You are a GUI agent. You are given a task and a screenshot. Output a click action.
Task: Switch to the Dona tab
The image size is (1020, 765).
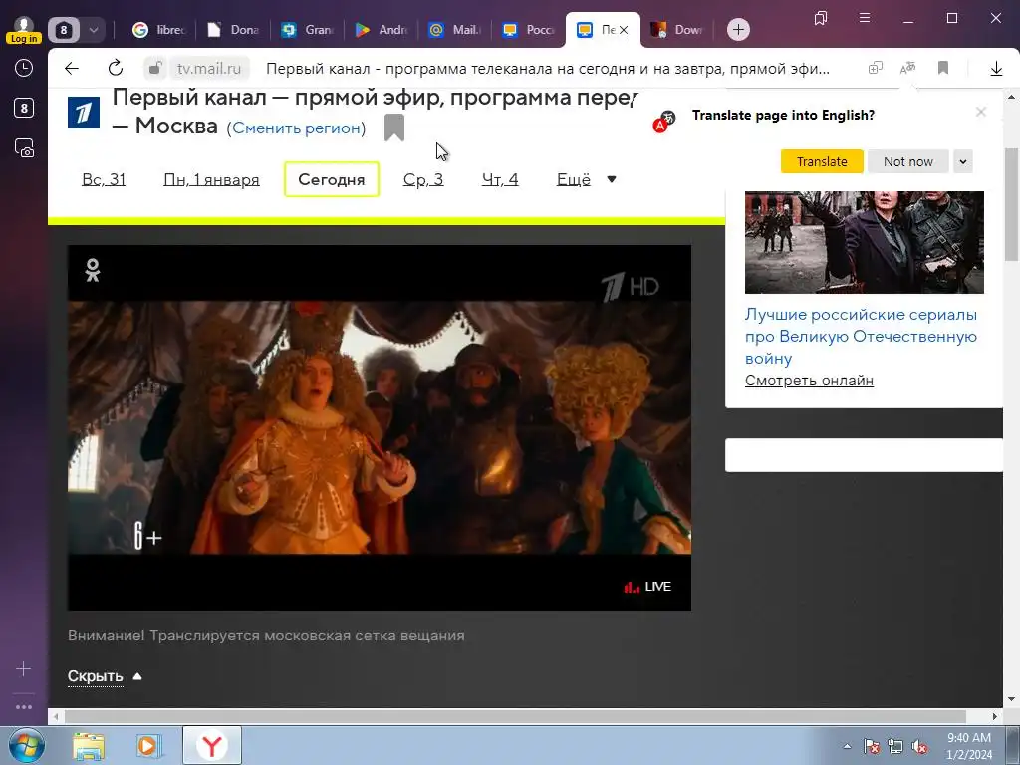233,29
